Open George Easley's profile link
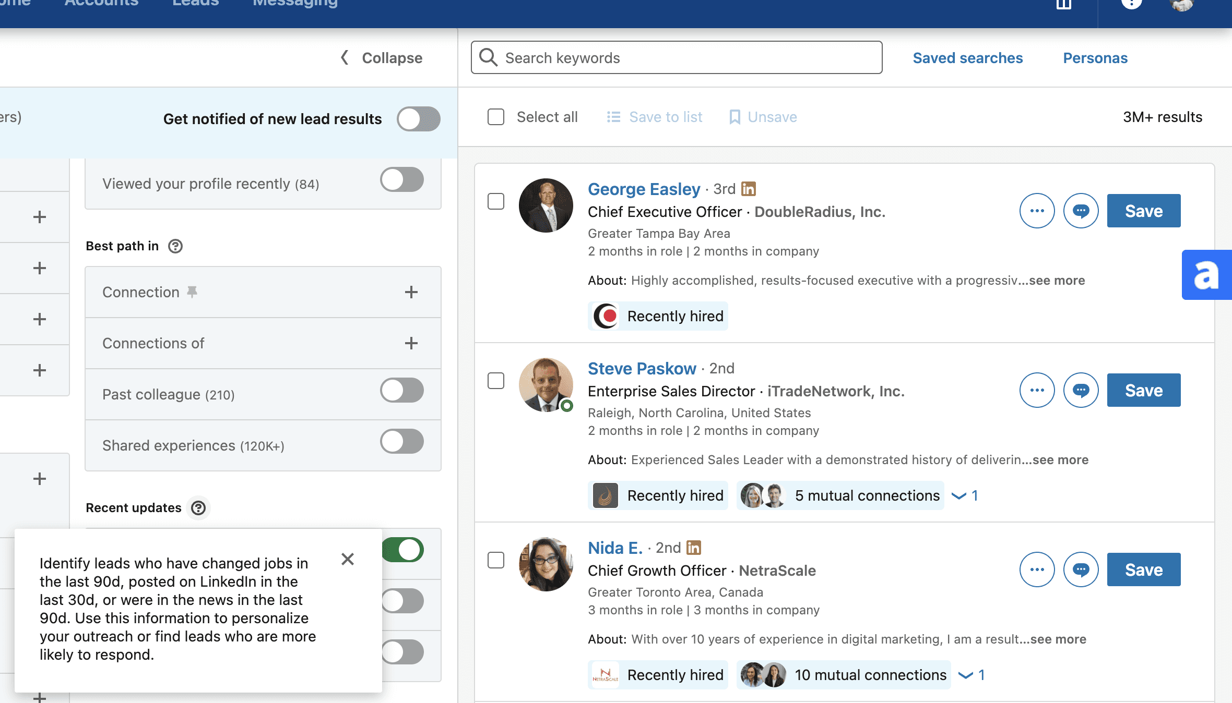The image size is (1232, 703). (644, 189)
